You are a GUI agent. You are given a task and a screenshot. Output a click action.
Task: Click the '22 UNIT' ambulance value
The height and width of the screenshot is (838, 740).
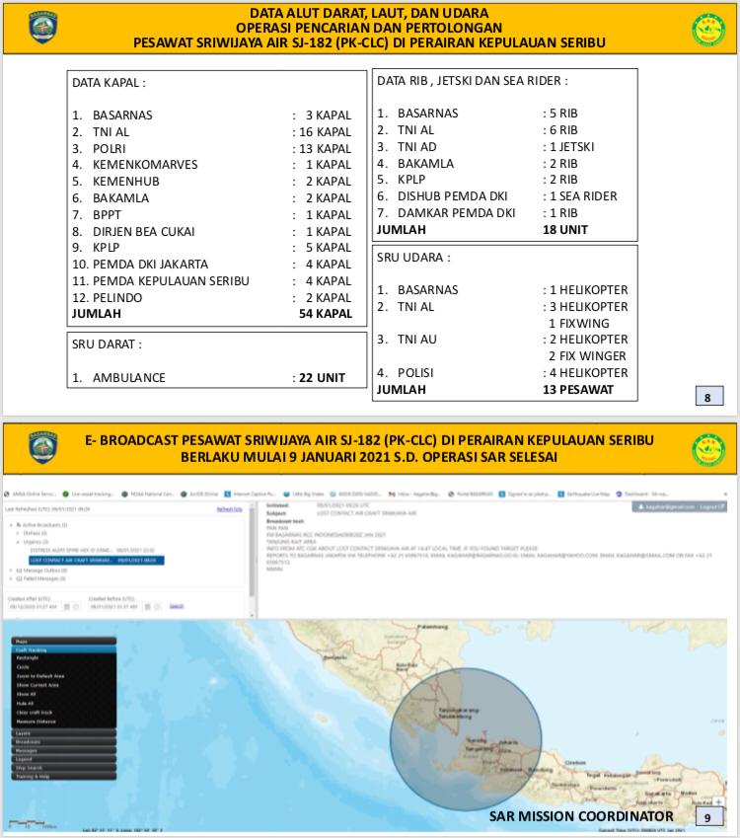[x=323, y=378]
